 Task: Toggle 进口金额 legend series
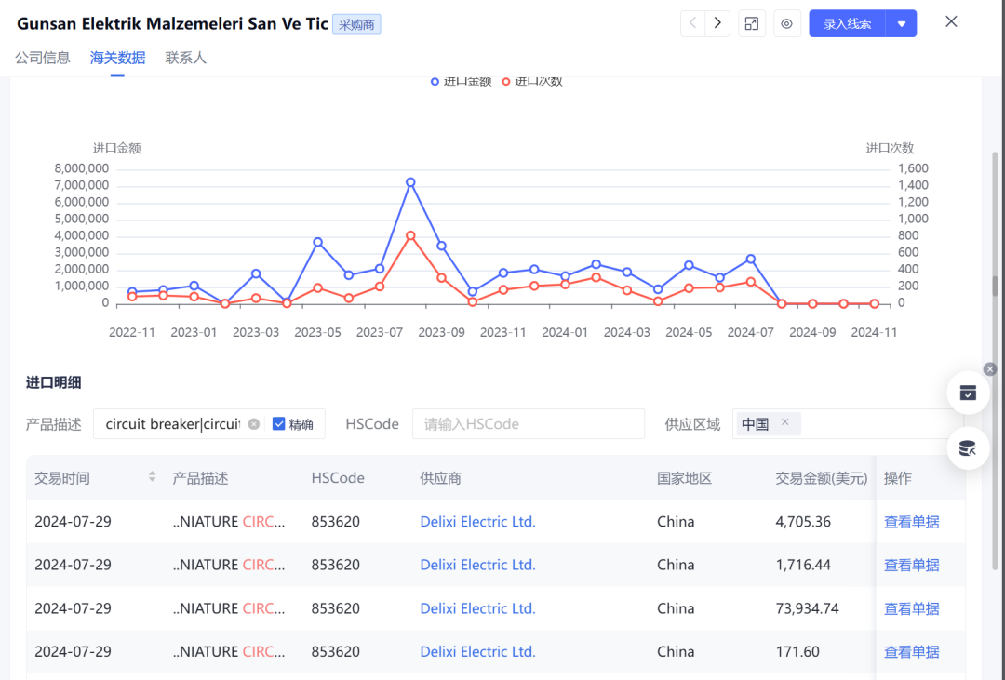tap(461, 81)
